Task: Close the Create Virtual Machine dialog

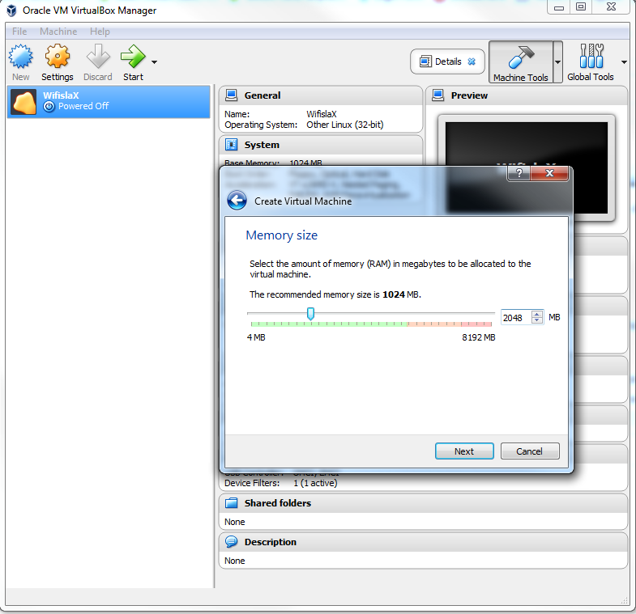Action: click(549, 173)
